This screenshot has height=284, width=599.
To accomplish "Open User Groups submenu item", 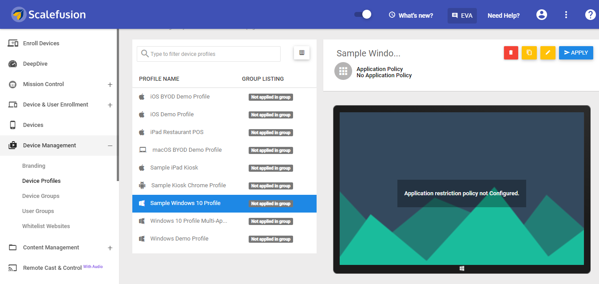I will 38,211.
